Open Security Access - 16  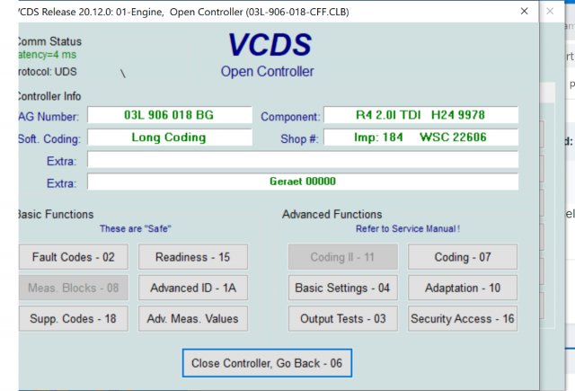(462, 318)
